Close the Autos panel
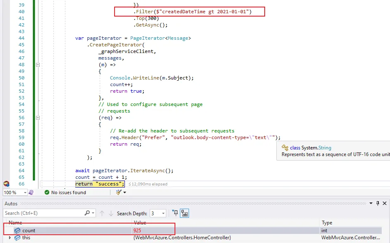This screenshot has width=390, height=243. [385, 203]
